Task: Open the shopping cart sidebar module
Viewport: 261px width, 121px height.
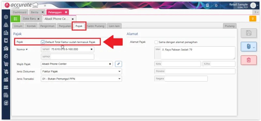Action: tap(6, 64)
